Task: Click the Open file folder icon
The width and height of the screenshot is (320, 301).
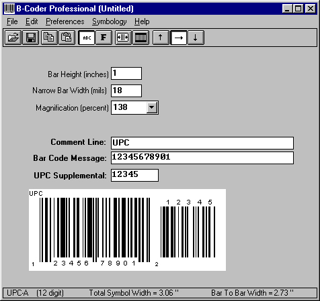Action: point(13,38)
